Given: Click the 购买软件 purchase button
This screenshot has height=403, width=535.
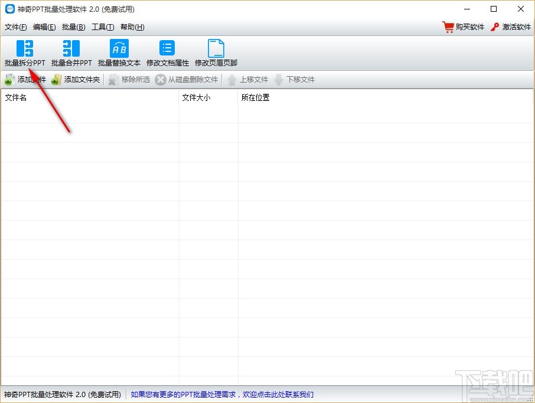Looking at the screenshot, I should tap(463, 27).
